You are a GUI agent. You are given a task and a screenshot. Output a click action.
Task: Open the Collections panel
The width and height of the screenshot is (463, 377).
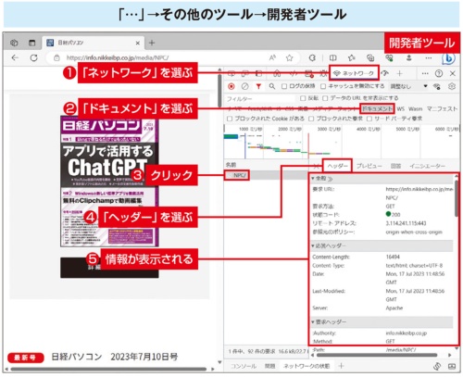(370, 57)
